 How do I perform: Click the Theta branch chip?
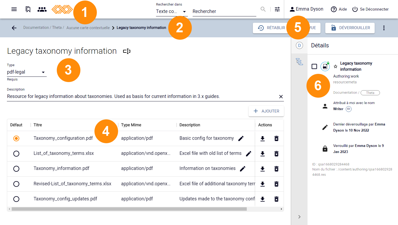[370, 93]
